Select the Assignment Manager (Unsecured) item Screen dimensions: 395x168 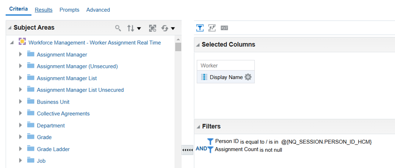pos(77,66)
